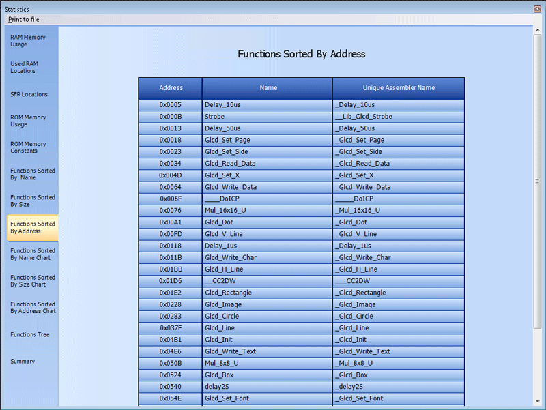Viewport: 546px width, 410px height.
Task: Select Mul_16x16_U name cell
Action: pos(268,211)
